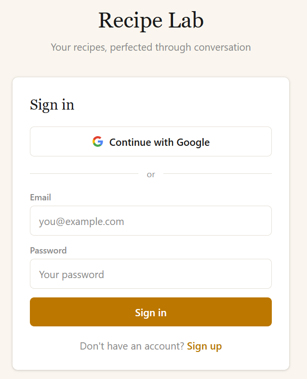Click the tagline about perfecting recipes

click(151, 47)
